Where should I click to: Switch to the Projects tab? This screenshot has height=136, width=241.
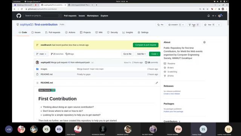(x=85, y=32)
